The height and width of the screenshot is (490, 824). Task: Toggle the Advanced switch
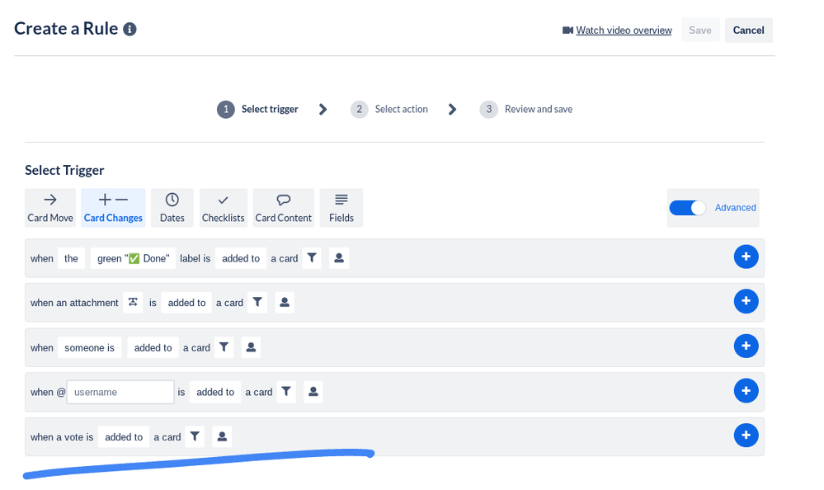pyautogui.click(x=687, y=208)
